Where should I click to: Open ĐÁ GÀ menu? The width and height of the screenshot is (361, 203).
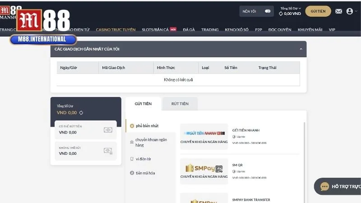tap(189, 30)
